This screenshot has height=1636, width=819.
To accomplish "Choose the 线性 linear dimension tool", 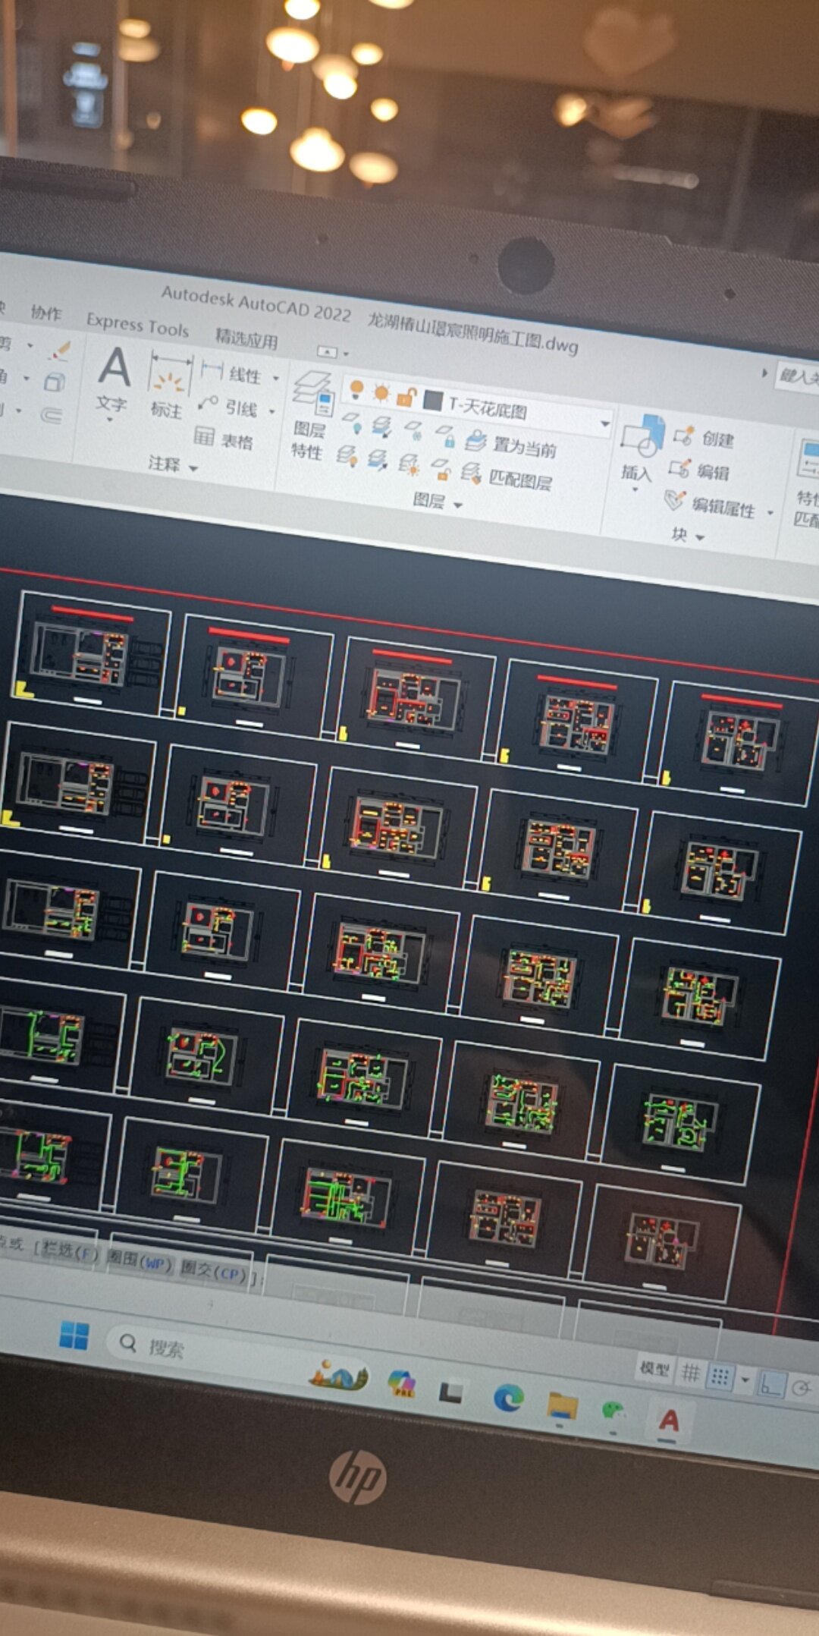I will click(x=230, y=373).
